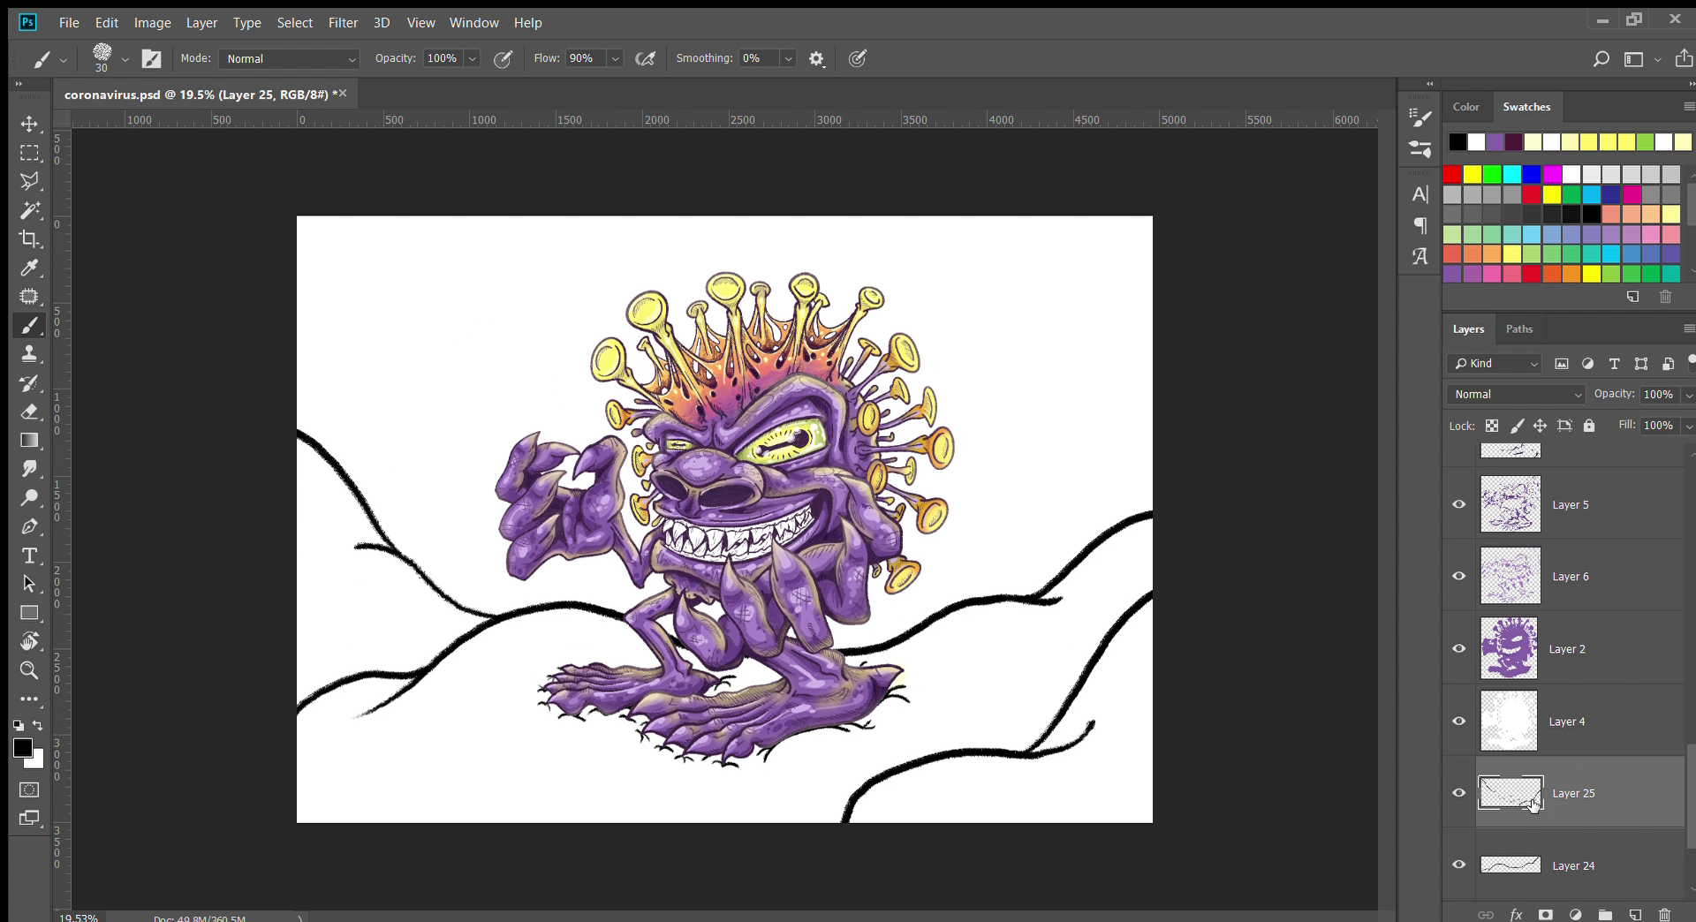This screenshot has height=922, width=1696.
Task: Click the Delete Swatch trash button
Action: click(x=1665, y=298)
